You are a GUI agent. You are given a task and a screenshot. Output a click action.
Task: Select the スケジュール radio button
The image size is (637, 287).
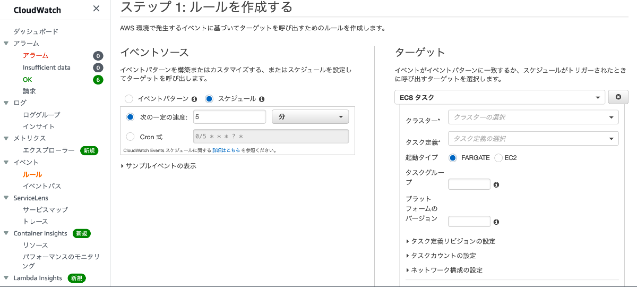(209, 99)
